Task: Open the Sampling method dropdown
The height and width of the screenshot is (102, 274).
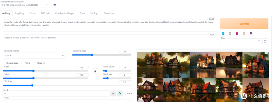Action: point(34,56)
